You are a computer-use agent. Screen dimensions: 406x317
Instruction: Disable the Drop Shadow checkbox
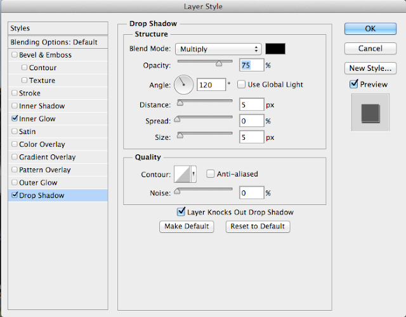(15, 195)
